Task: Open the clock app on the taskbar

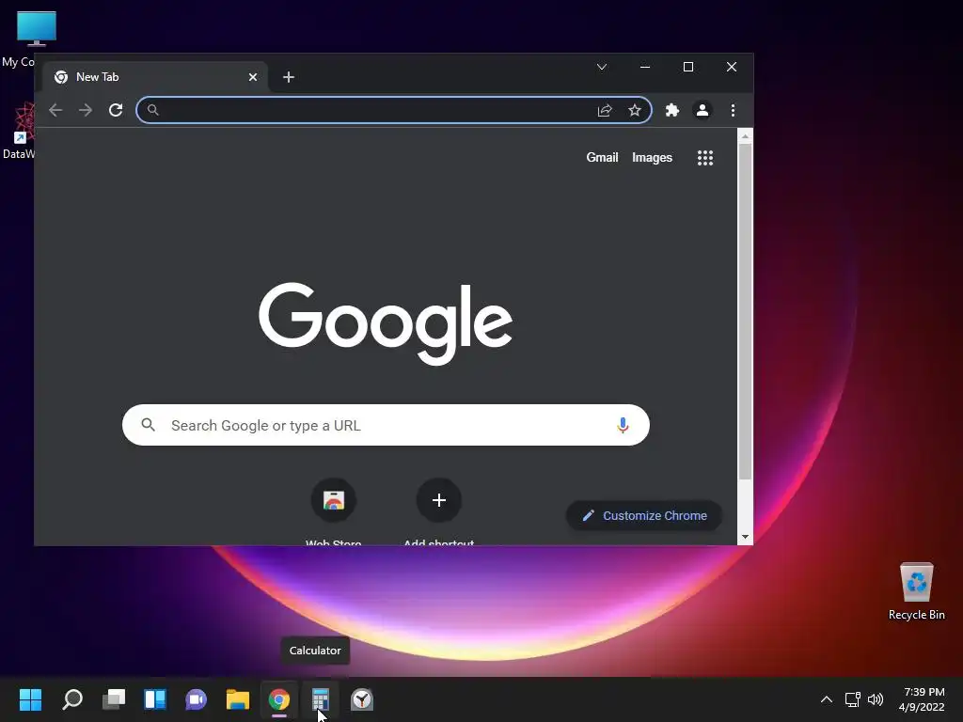Action: pos(362,699)
